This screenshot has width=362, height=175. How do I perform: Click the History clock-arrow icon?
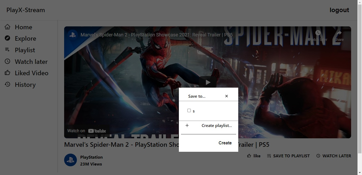(7, 84)
